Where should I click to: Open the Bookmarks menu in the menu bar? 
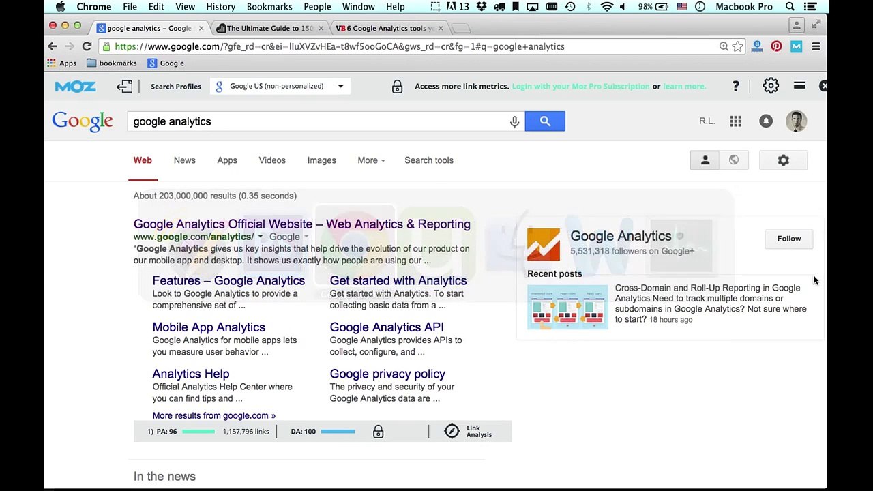(269, 7)
